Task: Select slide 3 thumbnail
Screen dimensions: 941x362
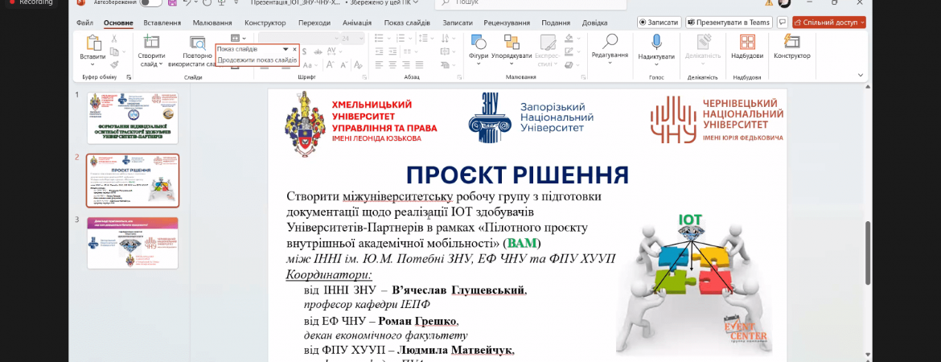Action: 133,242
